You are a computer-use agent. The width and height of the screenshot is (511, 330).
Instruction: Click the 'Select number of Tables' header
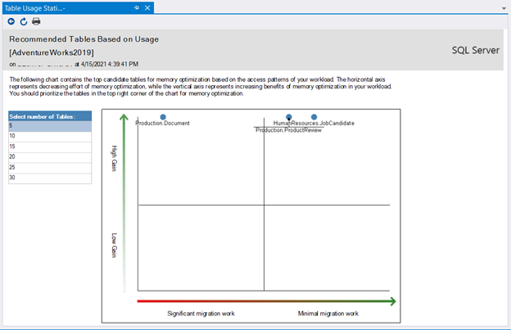tap(50, 116)
